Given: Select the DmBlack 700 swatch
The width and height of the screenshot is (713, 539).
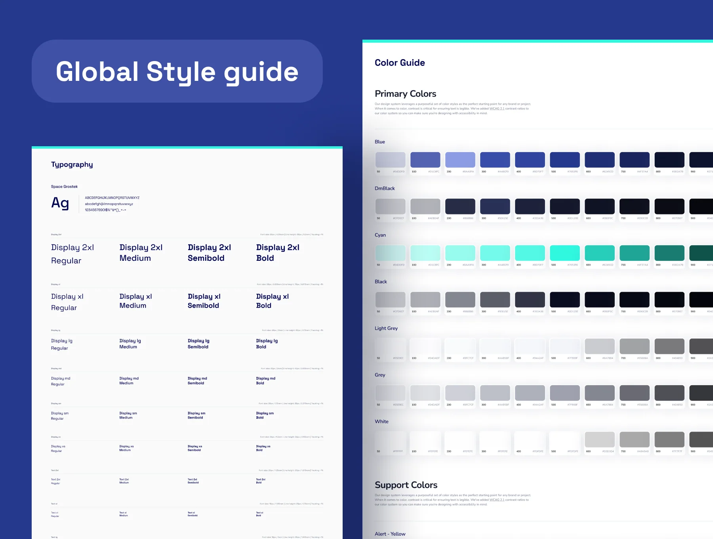Looking at the screenshot, I should [634, 206].
